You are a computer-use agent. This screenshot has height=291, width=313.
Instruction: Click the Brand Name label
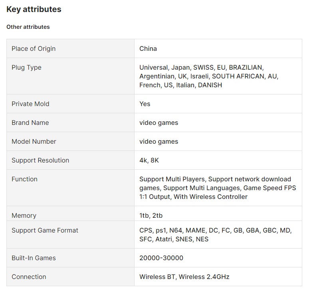pyautogui.click(x=30, y=122)
